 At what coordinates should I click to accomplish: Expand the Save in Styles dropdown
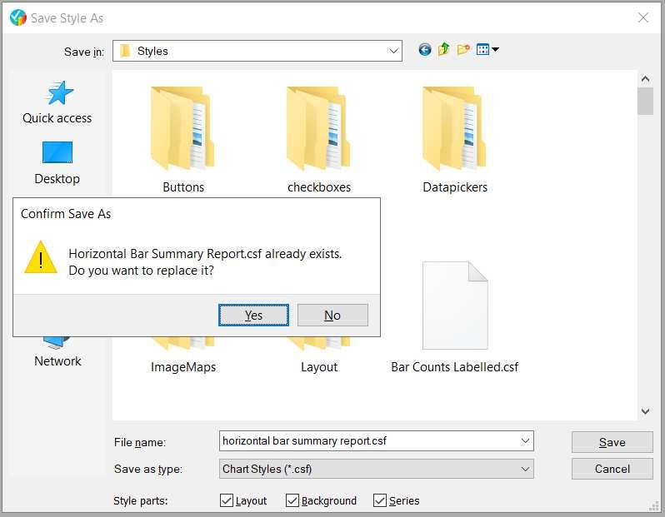click(x=393, y=52)
